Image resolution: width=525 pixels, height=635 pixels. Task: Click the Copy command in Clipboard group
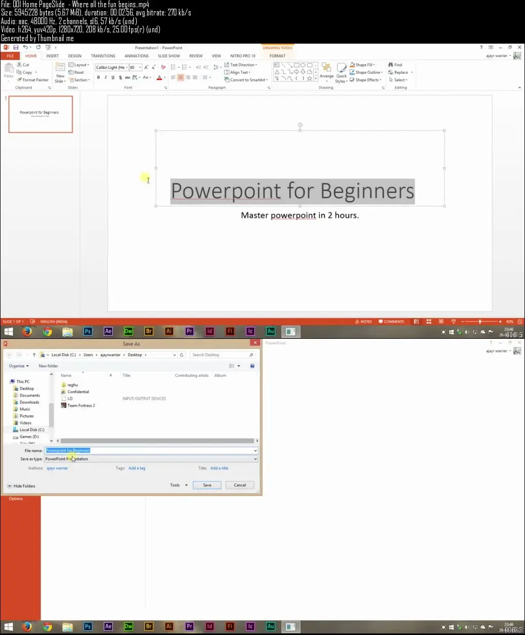click(x=25, y=72)
